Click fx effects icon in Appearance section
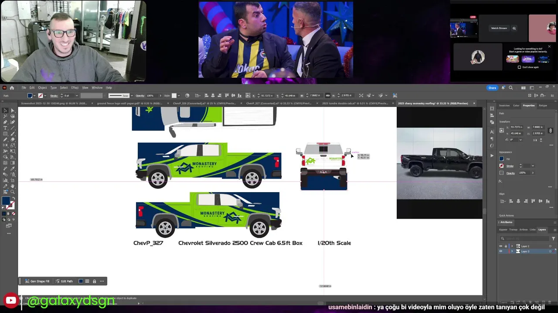The height and width of the screenshot is (313, 558). click(x=500, y=181)
